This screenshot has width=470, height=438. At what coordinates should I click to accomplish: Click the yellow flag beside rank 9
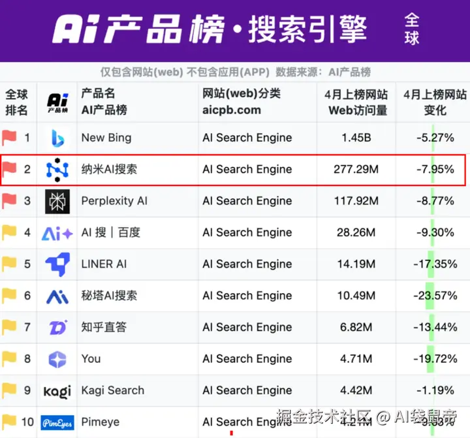pos(9,390)
